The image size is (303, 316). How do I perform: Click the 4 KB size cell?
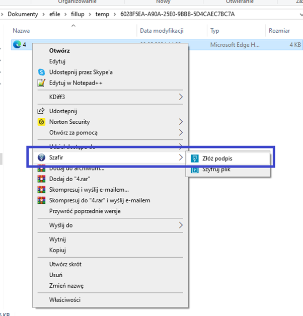[295, 45]
